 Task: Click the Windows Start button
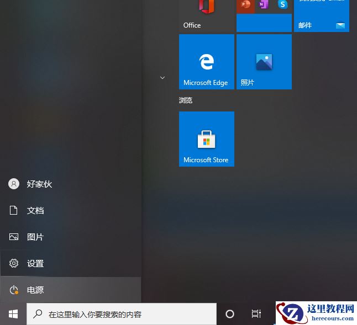[13, 314]
